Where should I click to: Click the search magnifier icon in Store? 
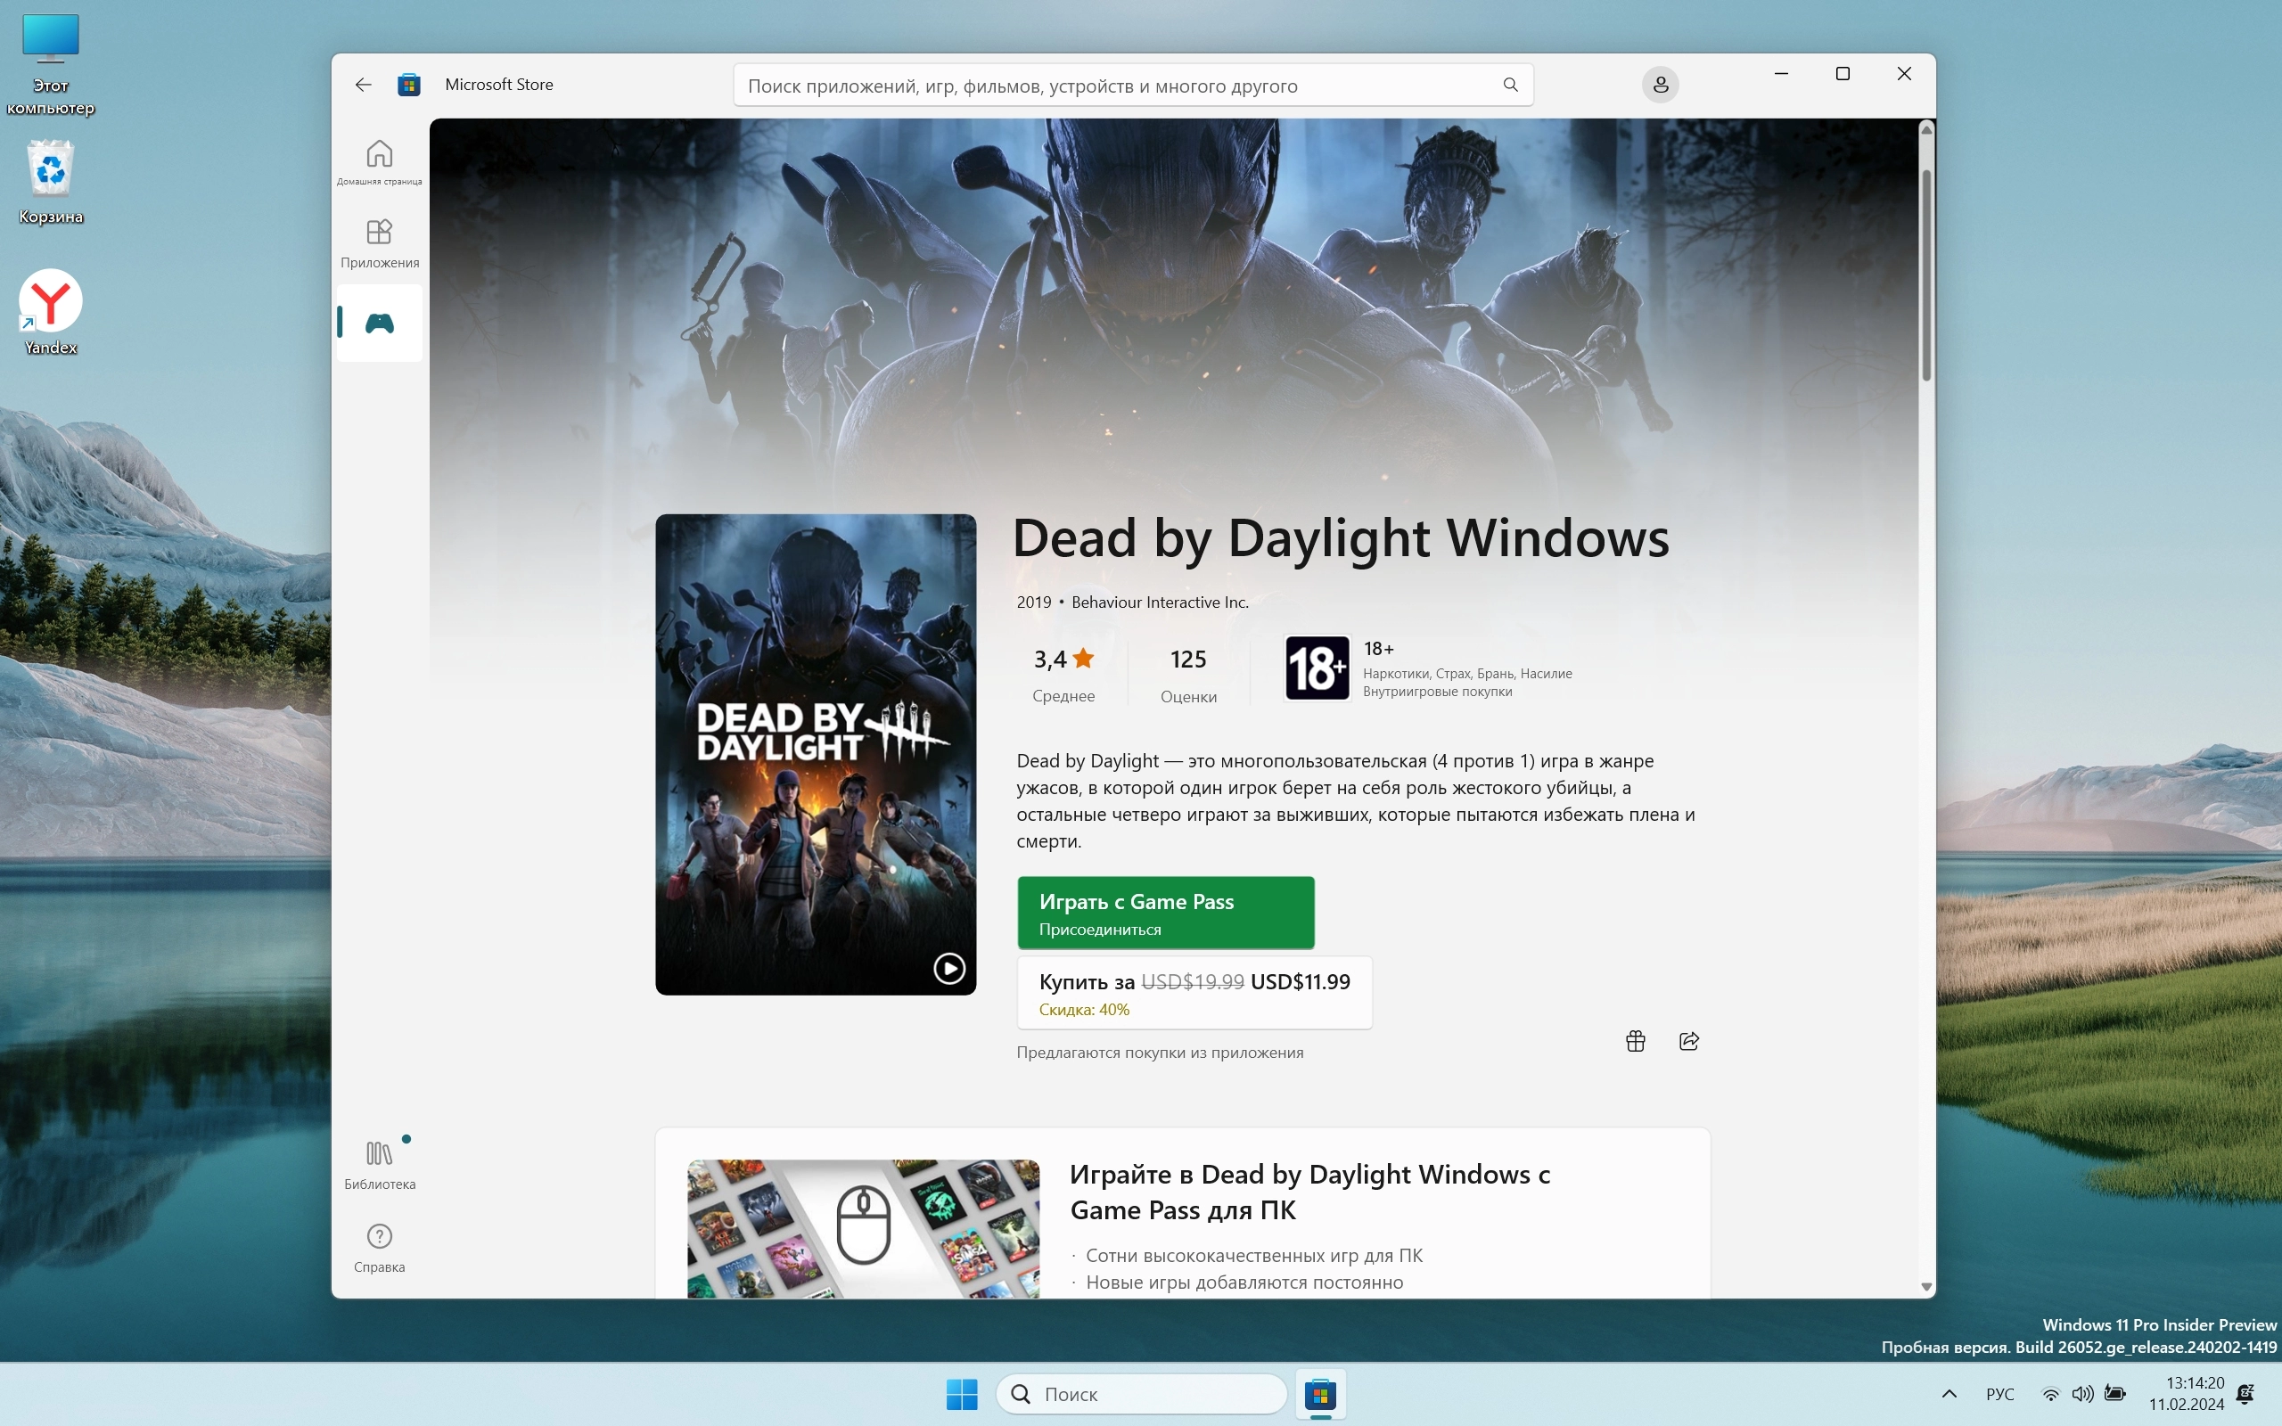tap(1510, 85)
